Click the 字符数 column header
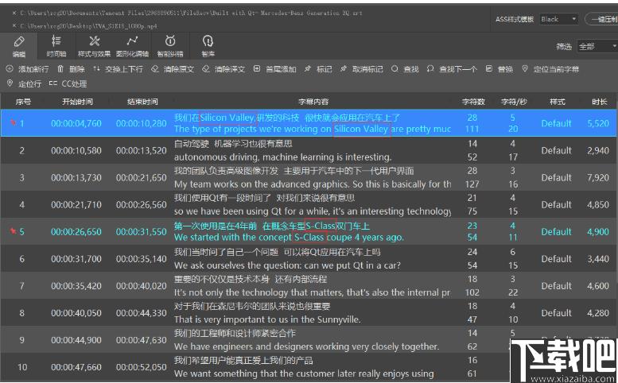The image size is (618, 383). [x=473, y=102]
